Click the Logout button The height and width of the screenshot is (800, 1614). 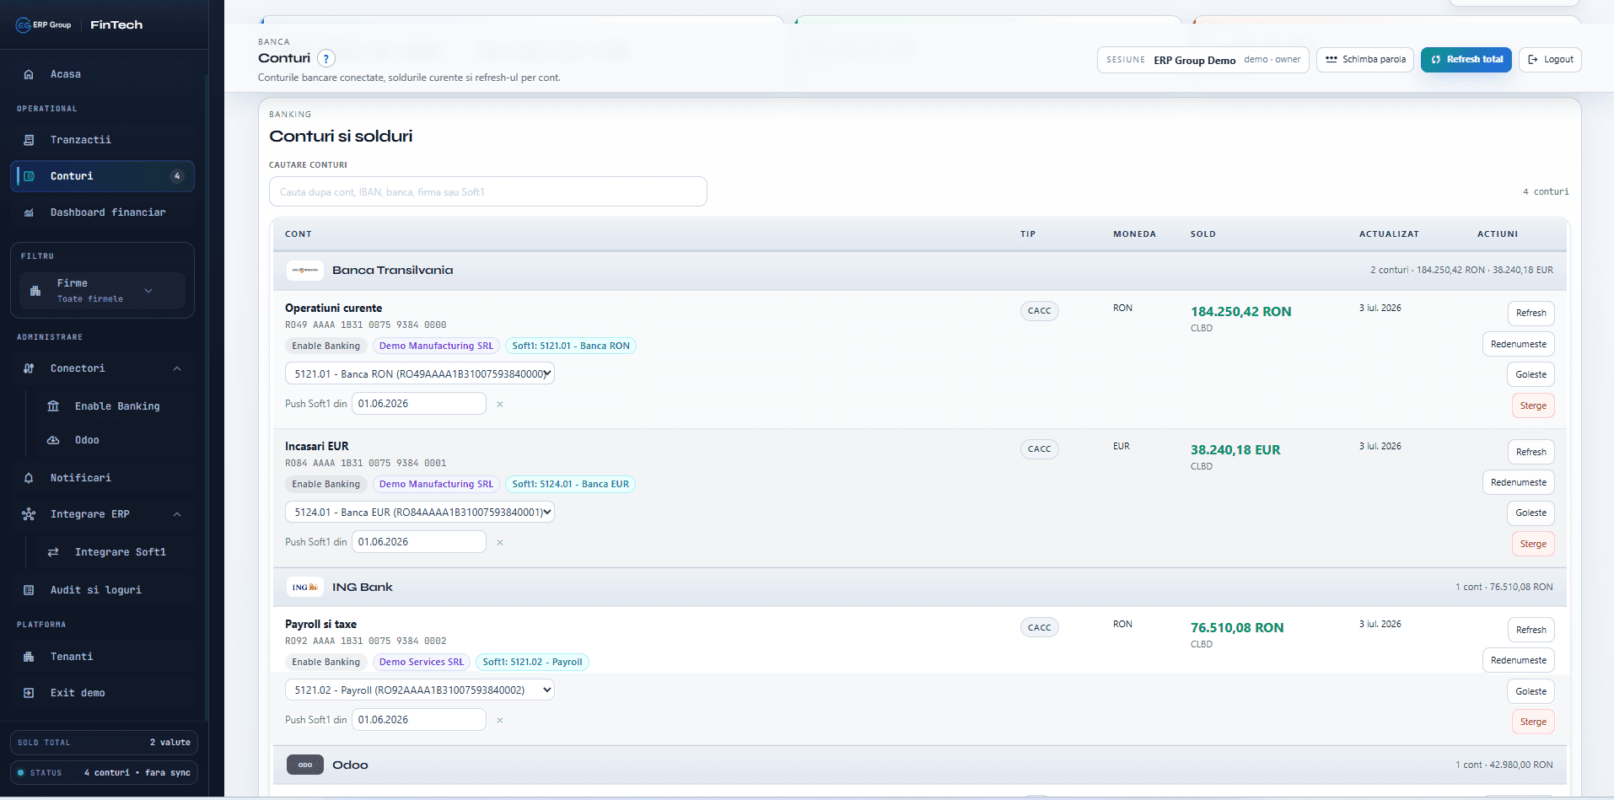[1551, 60]
